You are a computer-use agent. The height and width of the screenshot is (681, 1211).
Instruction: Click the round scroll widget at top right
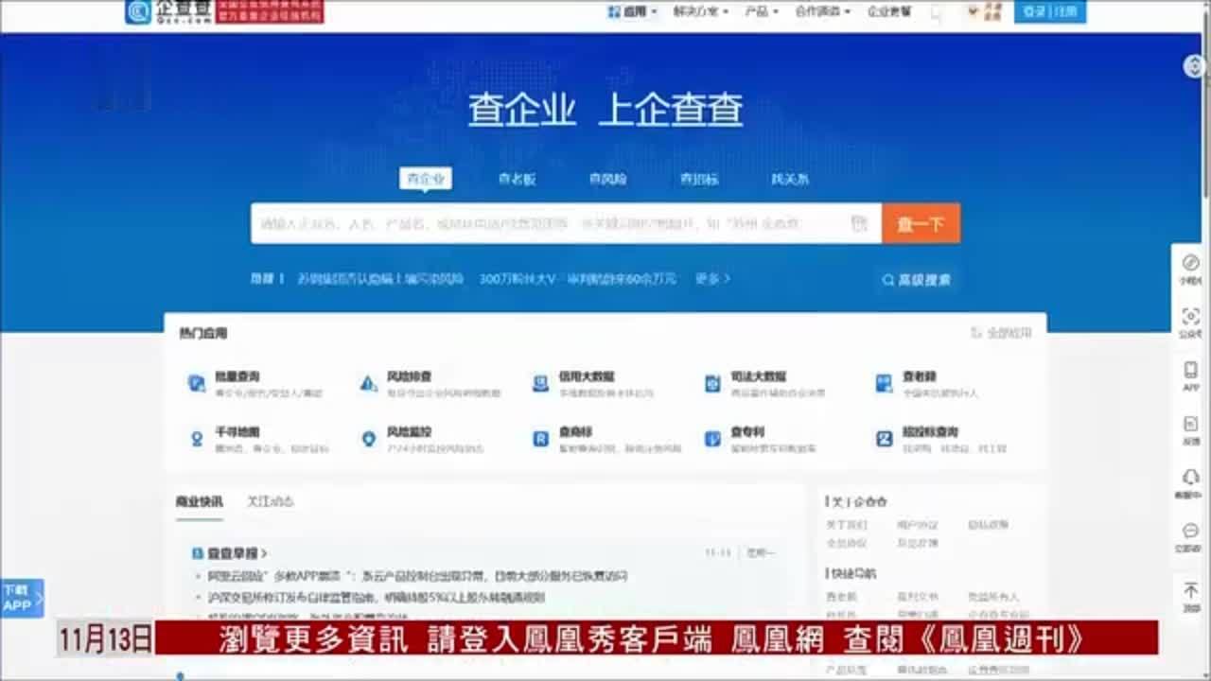coord(1194,66)
